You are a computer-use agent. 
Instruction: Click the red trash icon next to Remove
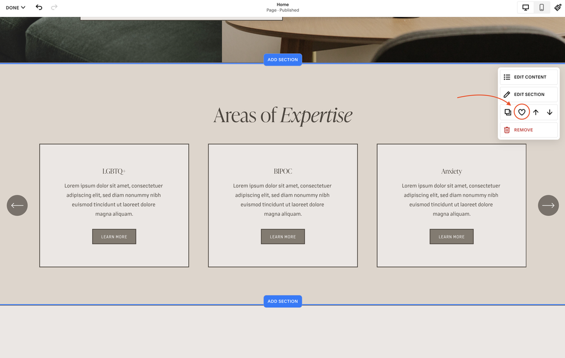tap(506, 129)
